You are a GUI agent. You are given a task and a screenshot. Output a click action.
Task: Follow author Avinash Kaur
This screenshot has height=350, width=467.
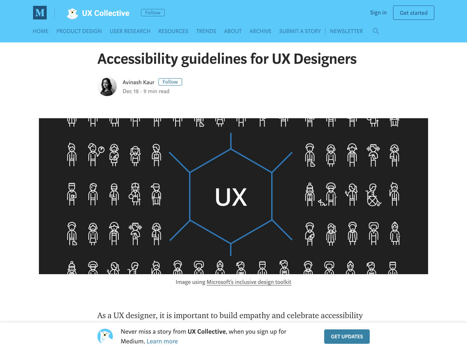pos(170,82)
